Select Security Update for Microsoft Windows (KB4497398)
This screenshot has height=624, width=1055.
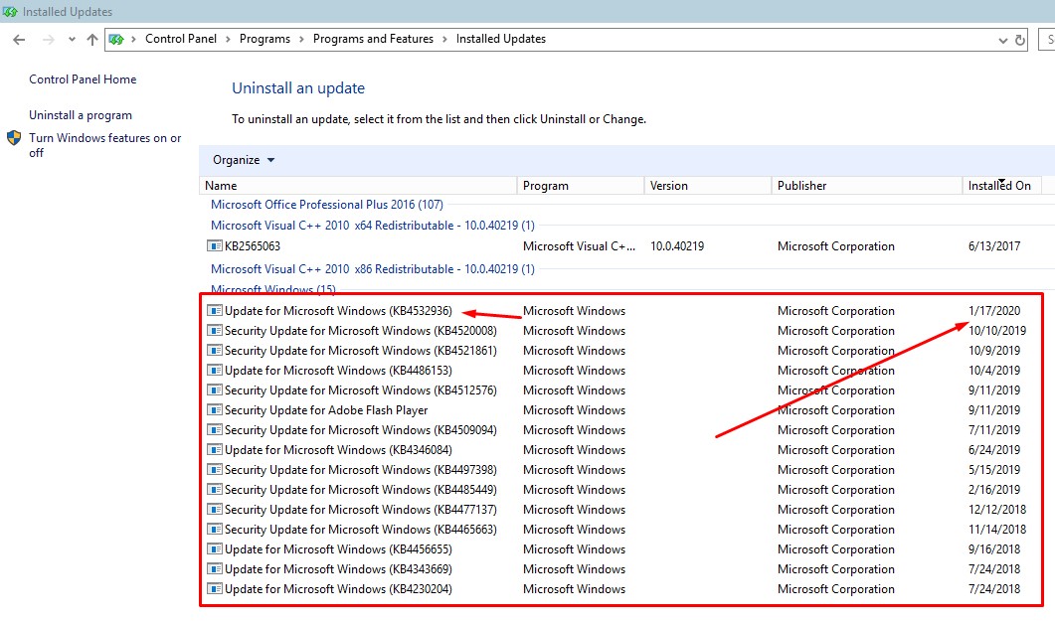click(361, 469)
